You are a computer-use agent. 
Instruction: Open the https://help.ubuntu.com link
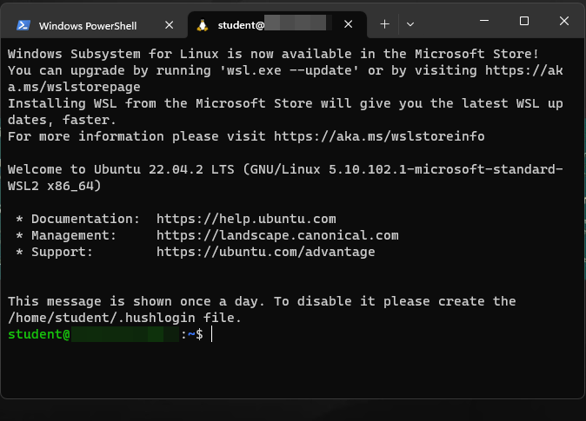(246, 219)
